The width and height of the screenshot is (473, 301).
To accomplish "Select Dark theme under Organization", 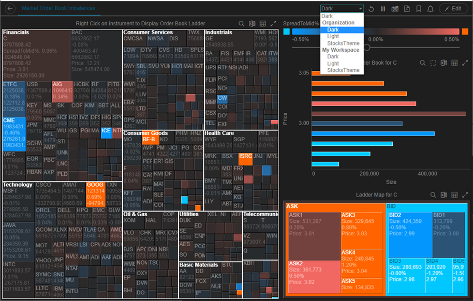I will (342, 29).
